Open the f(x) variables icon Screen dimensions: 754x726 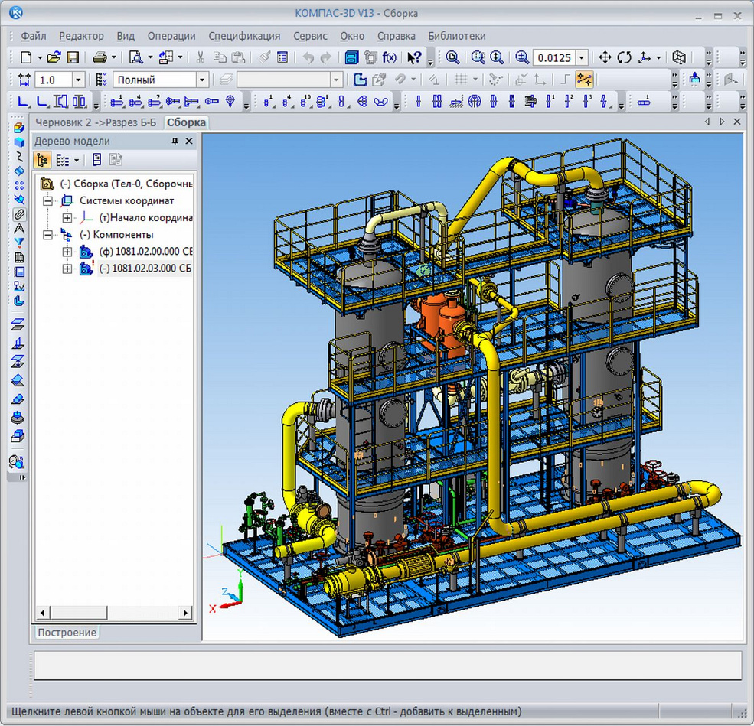(390, 57)
